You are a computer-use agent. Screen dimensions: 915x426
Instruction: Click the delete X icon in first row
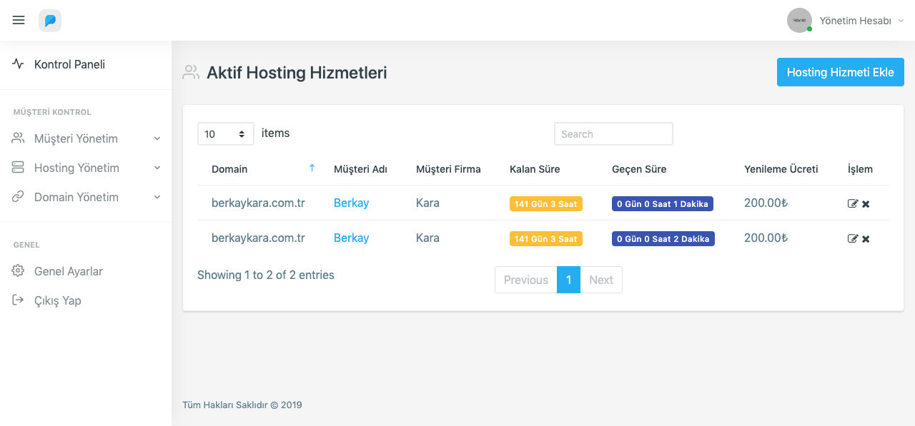pos(866,204)
